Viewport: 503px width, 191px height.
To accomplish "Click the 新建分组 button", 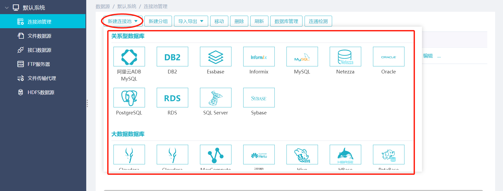I will tap(158, 21).
